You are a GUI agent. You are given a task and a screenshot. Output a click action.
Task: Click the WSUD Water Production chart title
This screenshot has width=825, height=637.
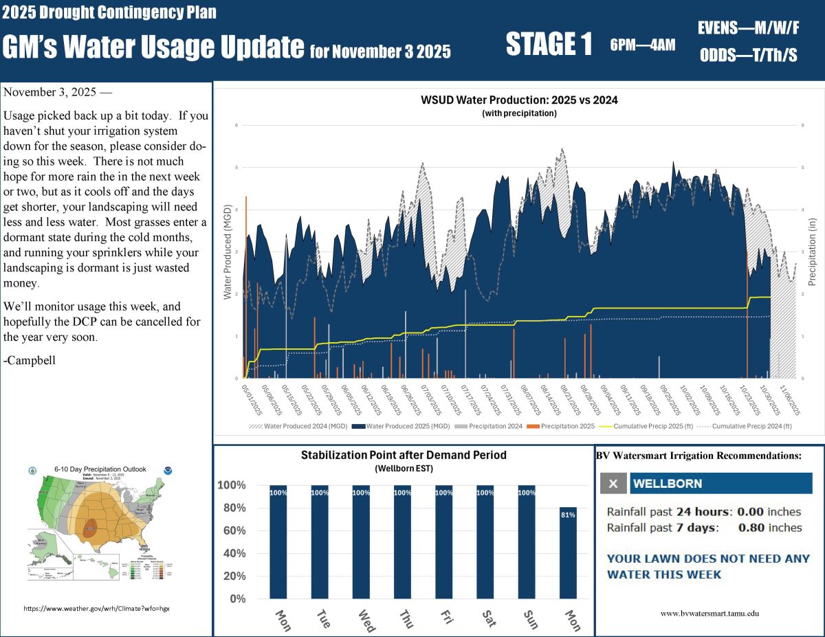tap(519, 100)
